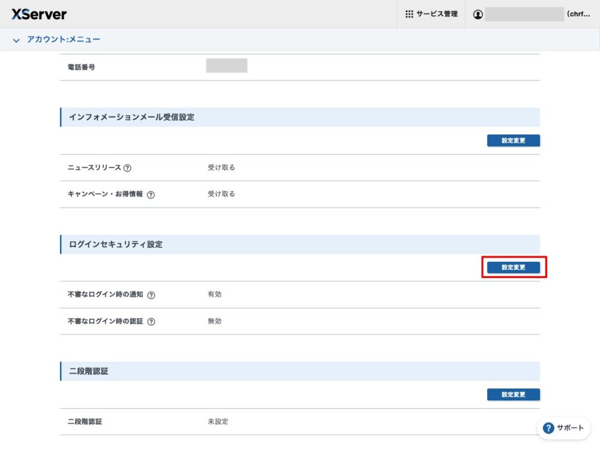
Task: Open help icon beside キャンペーン・お得情報
Action: point(151,194)
